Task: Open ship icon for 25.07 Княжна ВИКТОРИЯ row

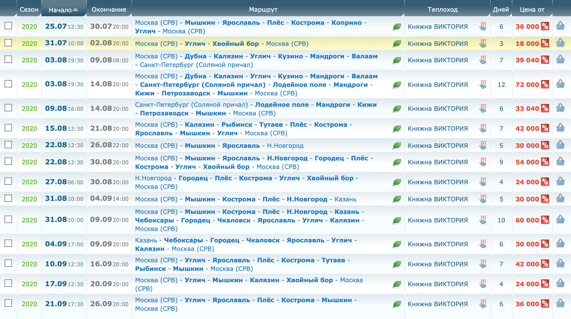Action: (483, 26)
